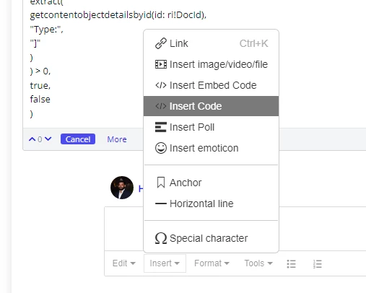Click the Insert Poll bars icon
The width and height of the screenshot is (366, 293).
161,127
